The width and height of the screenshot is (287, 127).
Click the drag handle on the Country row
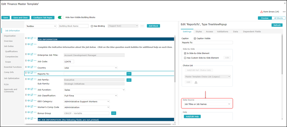pyautogui.click(x=26, y=67)
